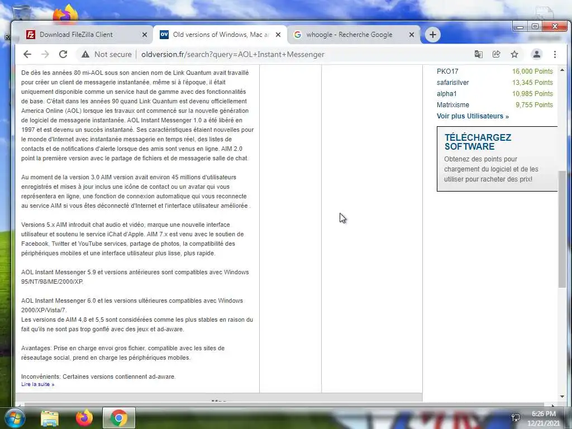Maximize the Chrome window
572x429 pixels.
(x=535, y=27)
